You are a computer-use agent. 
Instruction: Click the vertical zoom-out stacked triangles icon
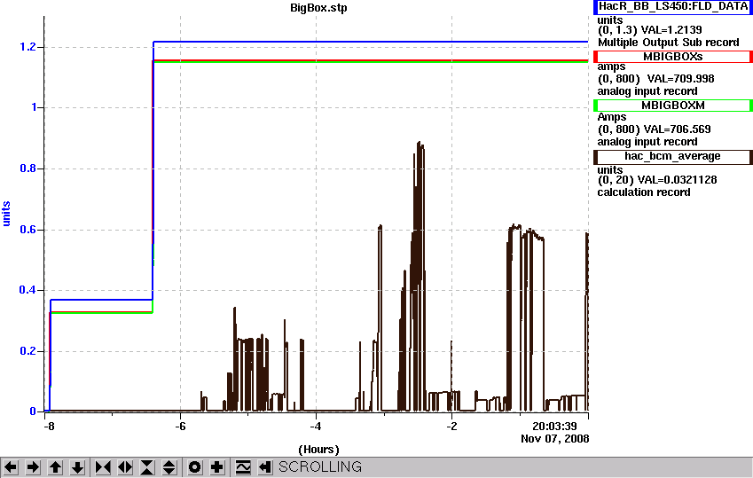pyautogui.click(x=169, y=467)
